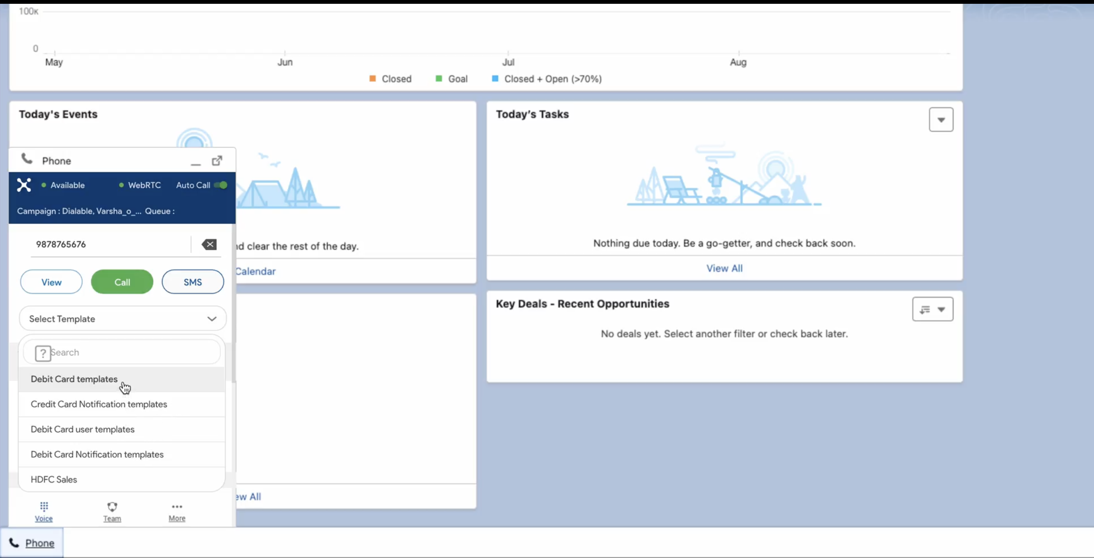Viewport: 1094px width, 558px height.
Task: Open the Voice dialpad tab
Action: pos(44,511)
